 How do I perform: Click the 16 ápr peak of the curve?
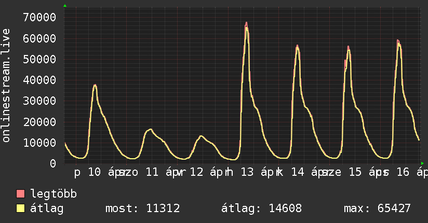(x=398, y=40)
